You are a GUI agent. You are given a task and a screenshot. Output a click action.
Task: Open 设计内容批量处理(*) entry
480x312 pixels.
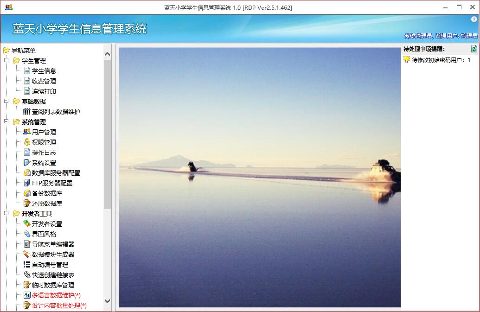pos(59,305)
